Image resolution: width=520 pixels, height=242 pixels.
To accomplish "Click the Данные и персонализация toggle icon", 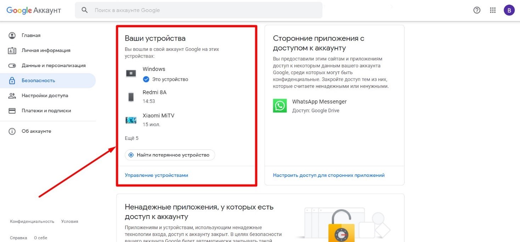I will coord(12,66).
